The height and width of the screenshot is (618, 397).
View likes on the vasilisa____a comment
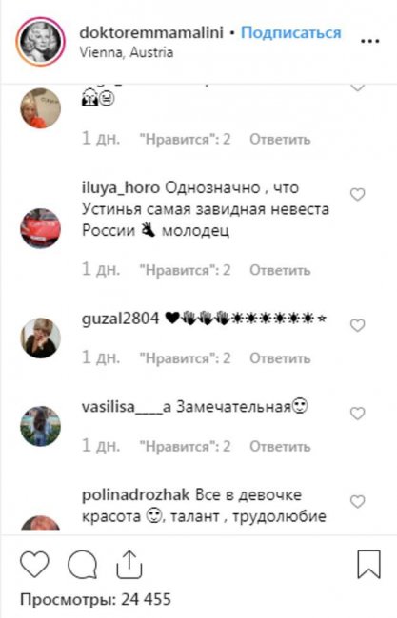(x=185, y=447)
